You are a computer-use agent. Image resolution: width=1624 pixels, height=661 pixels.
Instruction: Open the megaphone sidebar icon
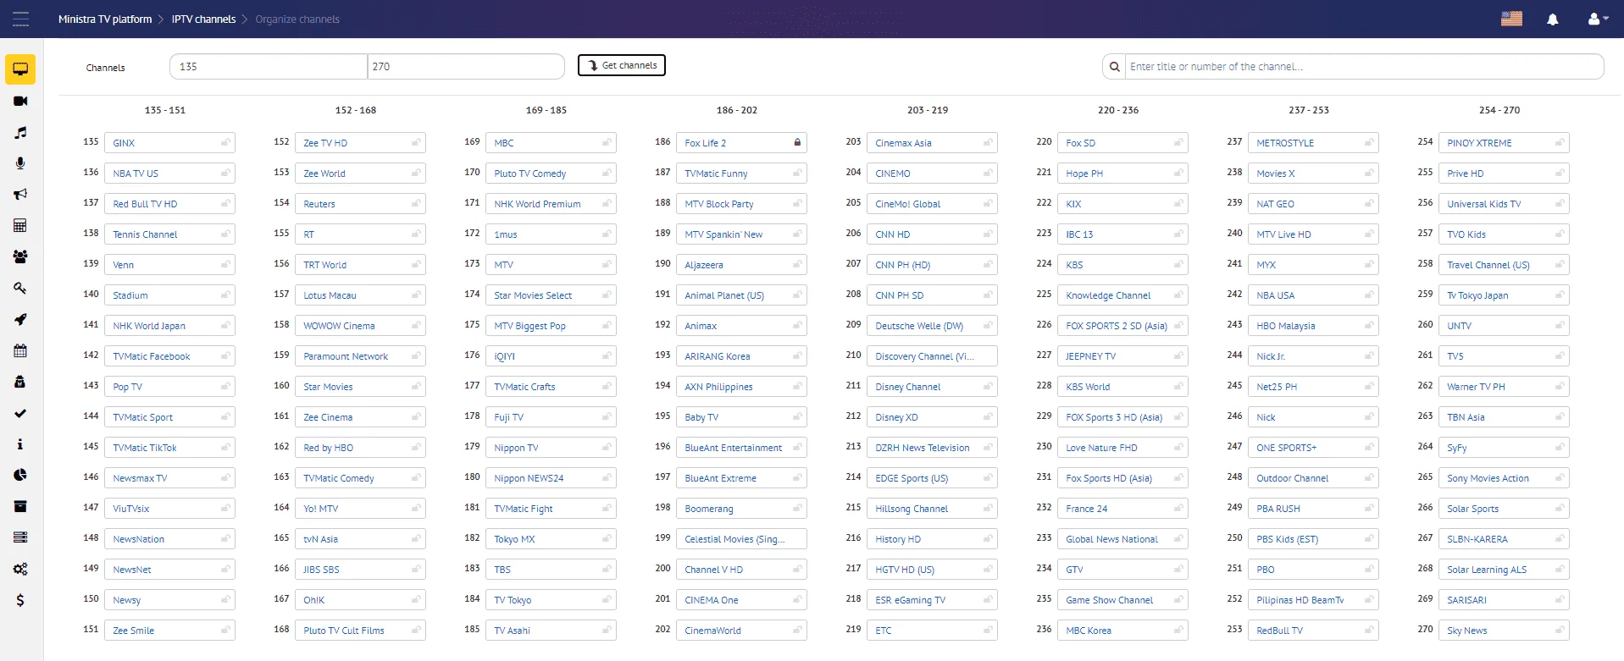(x=20, y=195)
